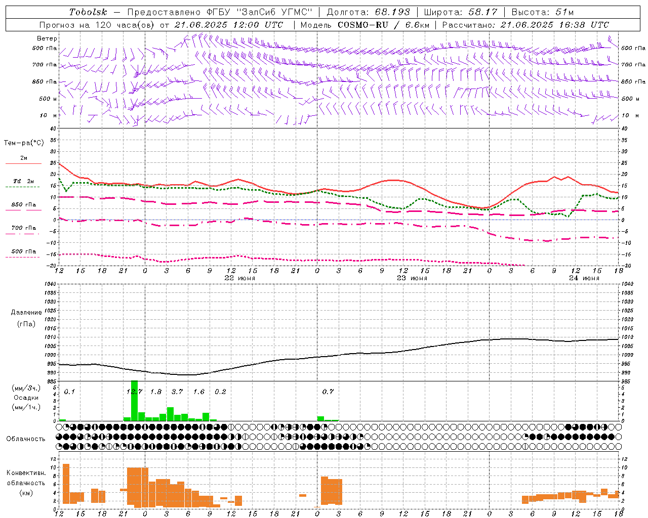Click the "Долгота: 68.193" header field
This screenshot has height=518, width=648.
click(x=369, y=12)
